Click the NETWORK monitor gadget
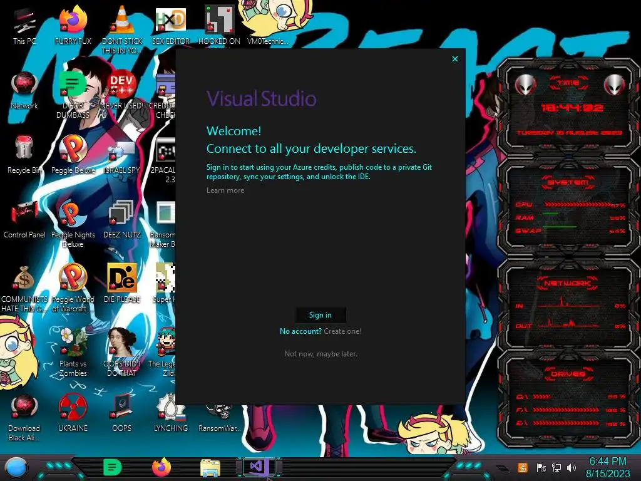641x481 pixels. click(569, 304)
